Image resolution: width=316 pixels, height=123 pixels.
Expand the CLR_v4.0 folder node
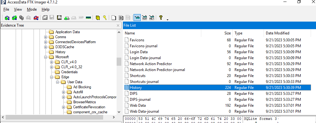pyautogui.click(x=52, y=62)
